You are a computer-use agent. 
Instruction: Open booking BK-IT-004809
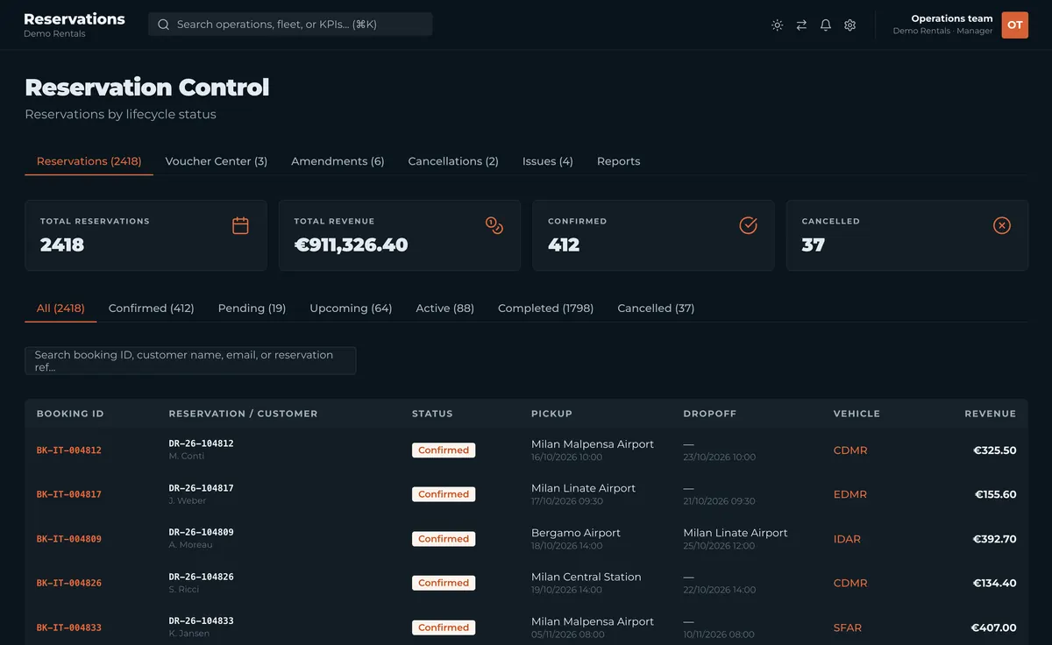pyautogui.click(x=68, y=539)
